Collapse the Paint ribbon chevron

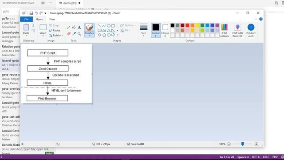tap(256, 19)
